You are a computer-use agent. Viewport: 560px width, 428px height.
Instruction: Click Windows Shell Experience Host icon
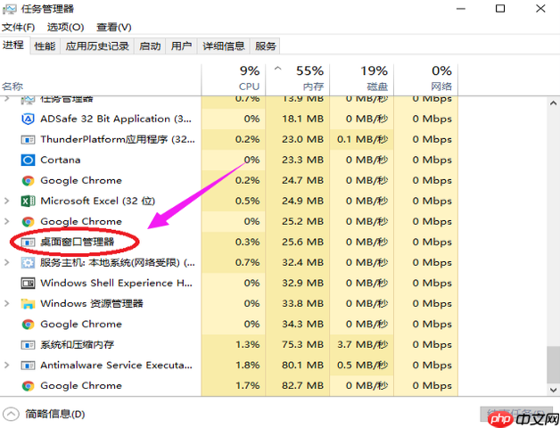coord(28,284)
